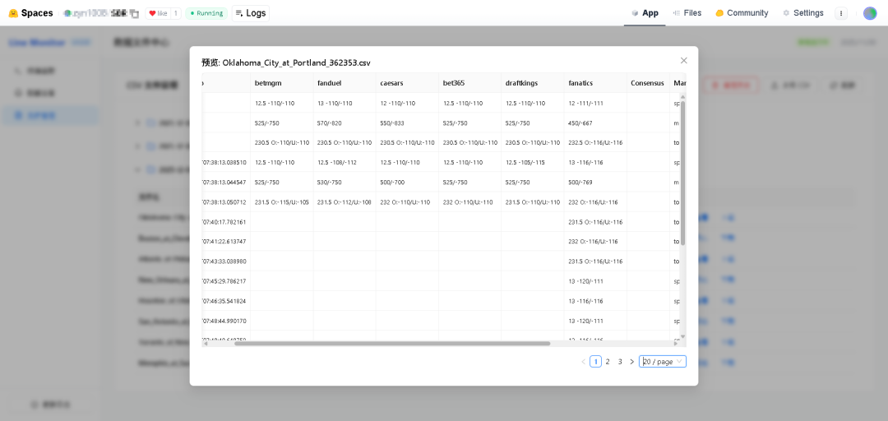This screenshot has width=888, height=421.
Task: Open the three-dot more options menu
Action: pyautogui.click(x=840, y=13)
